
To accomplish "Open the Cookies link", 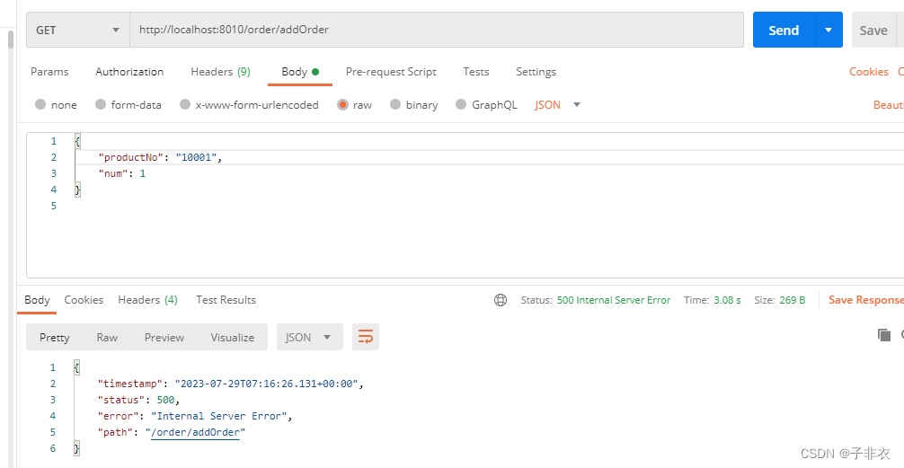I will click(868, 72).
